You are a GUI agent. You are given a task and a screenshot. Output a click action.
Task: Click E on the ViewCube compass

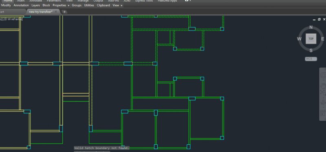click(323, 39)
